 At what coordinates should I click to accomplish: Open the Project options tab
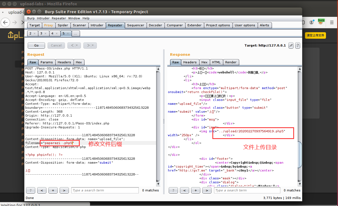(x=218, y=25)
